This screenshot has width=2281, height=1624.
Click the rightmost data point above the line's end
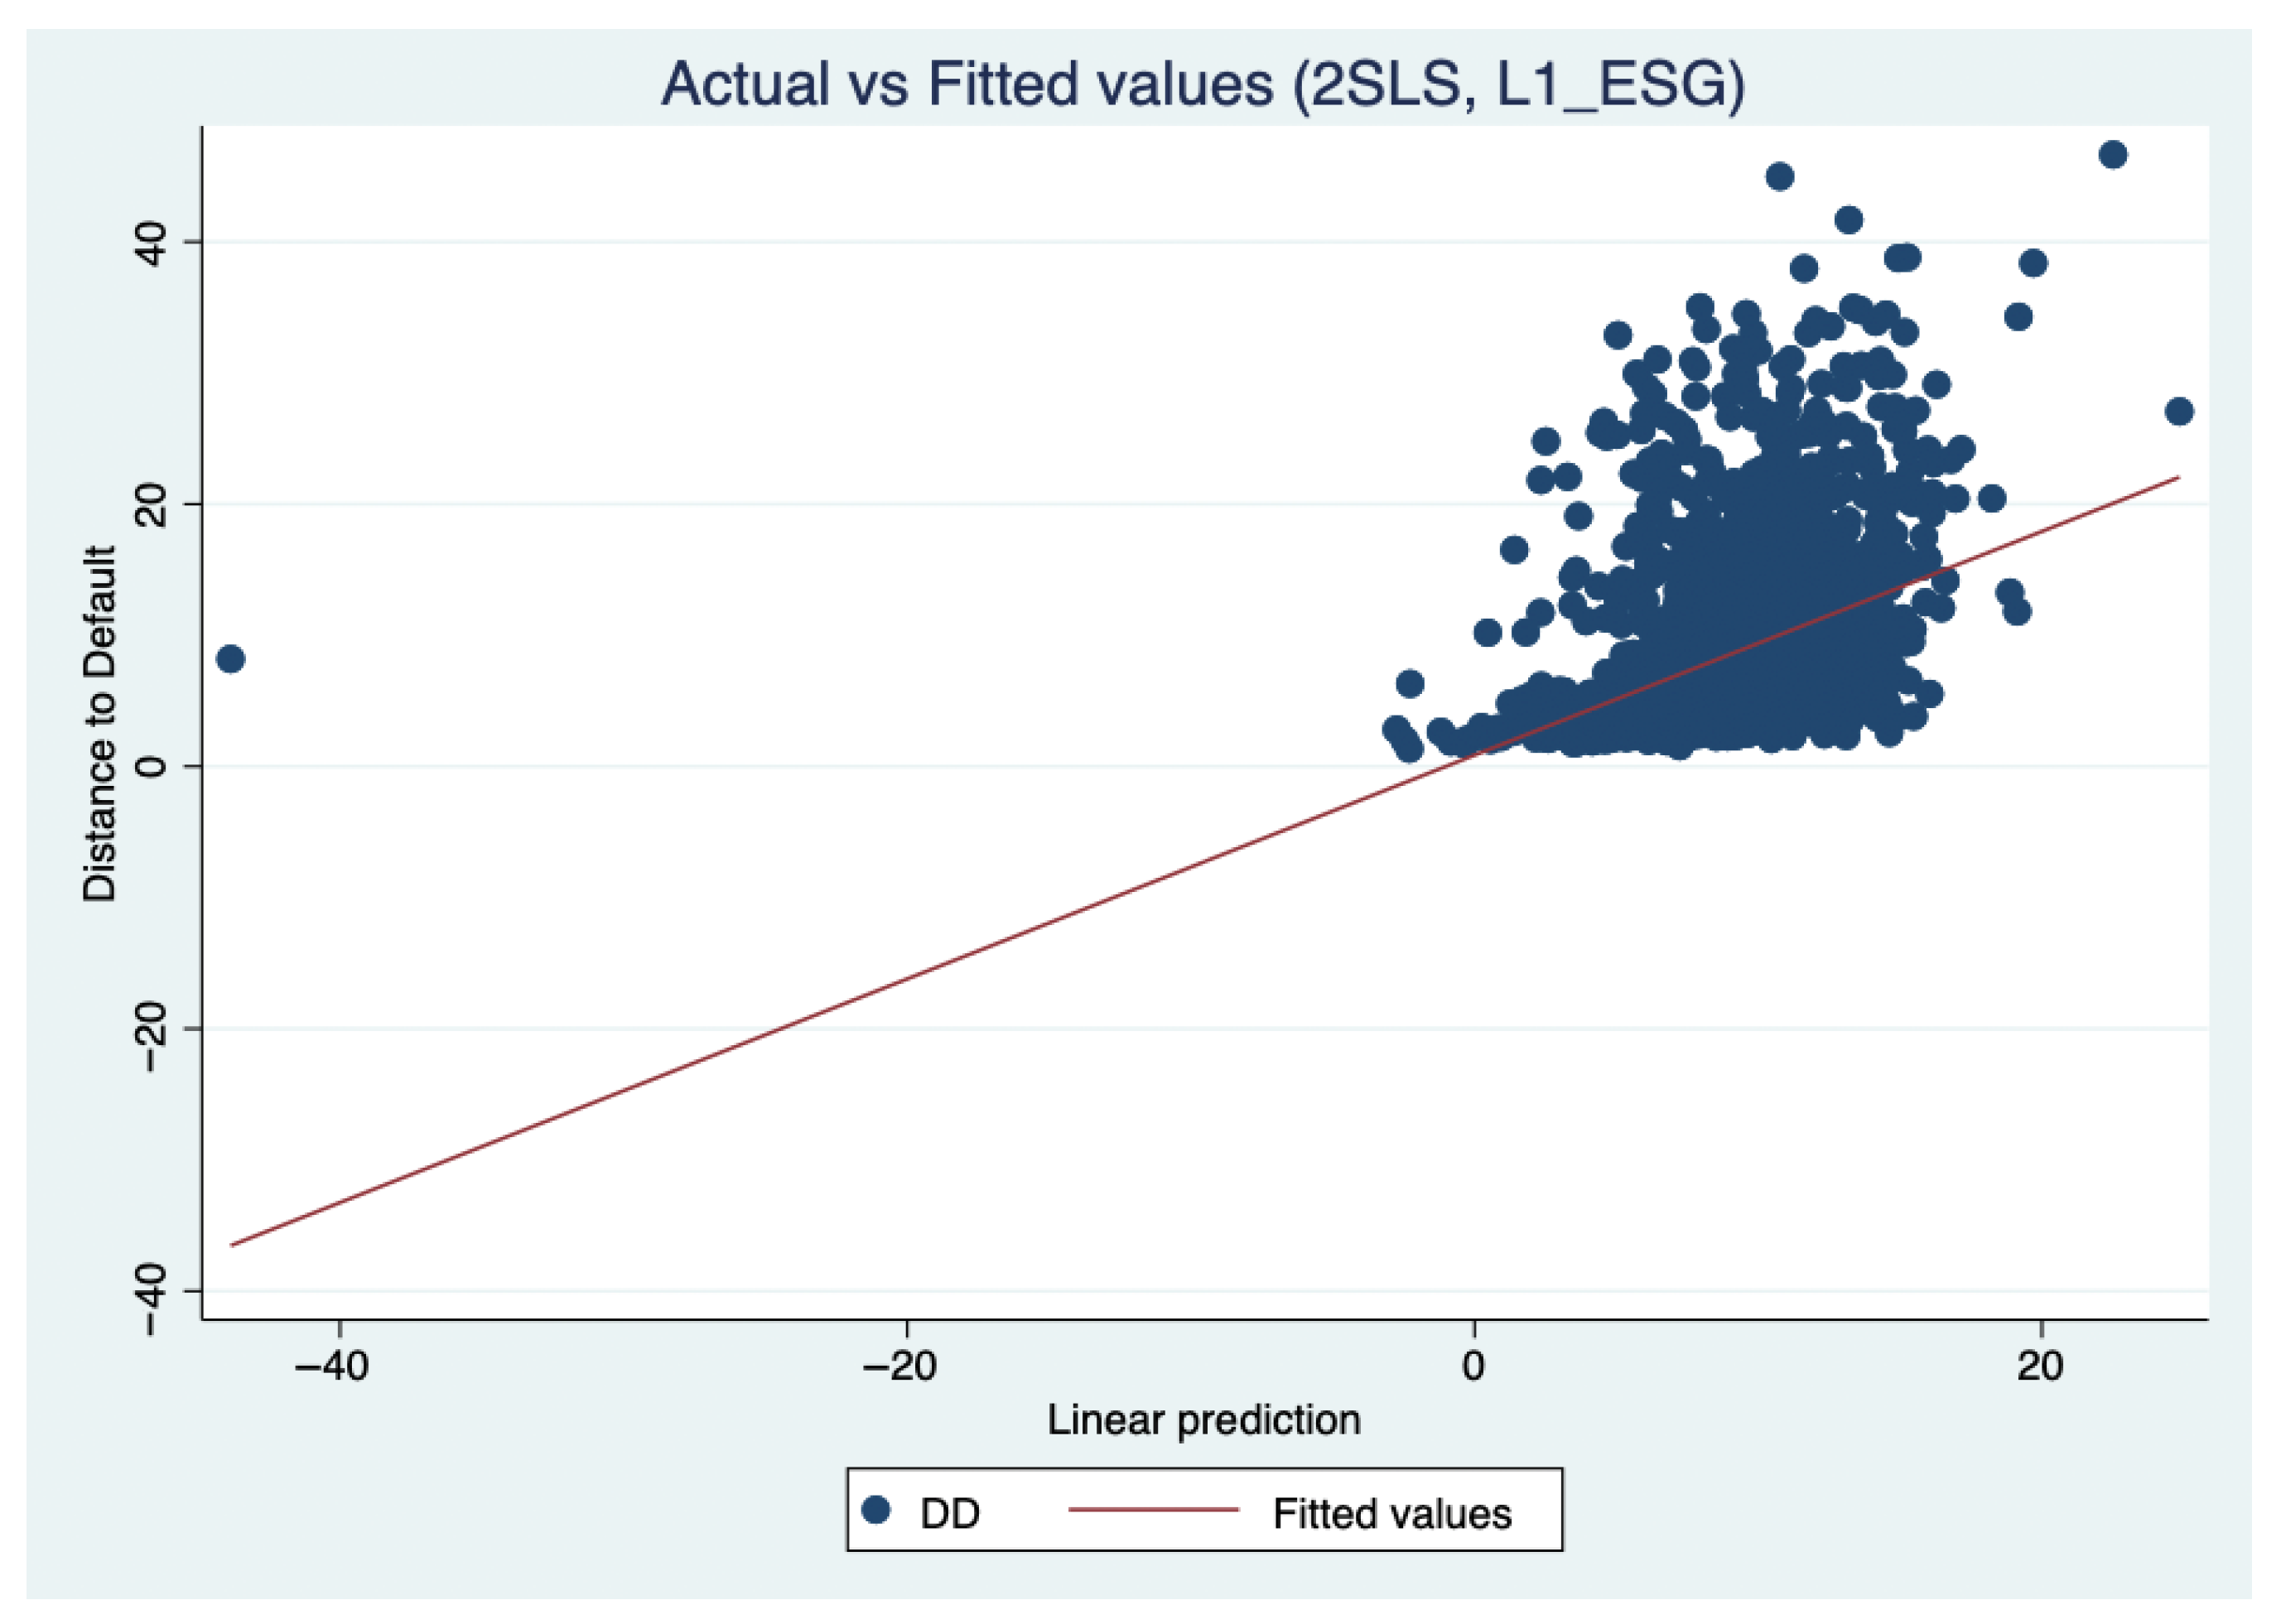2179,411
